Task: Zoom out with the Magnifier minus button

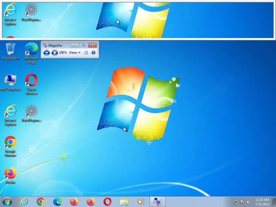Action: 46,53
